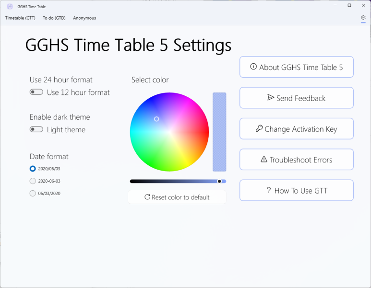The width and height of the screenshot is (371, 288).
Task: Enable dark theme with the Light theme switch
Action: (36, 129)
